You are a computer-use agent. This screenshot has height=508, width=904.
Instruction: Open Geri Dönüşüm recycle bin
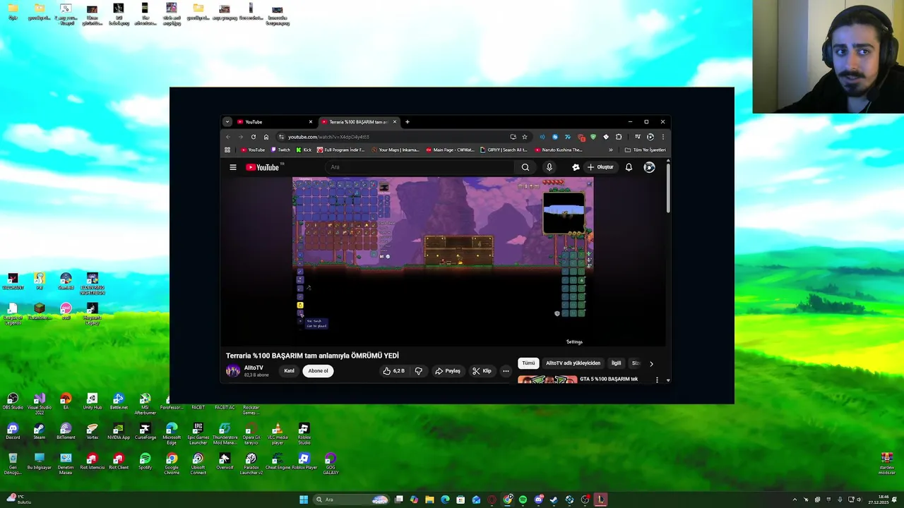tap(13, 463)
